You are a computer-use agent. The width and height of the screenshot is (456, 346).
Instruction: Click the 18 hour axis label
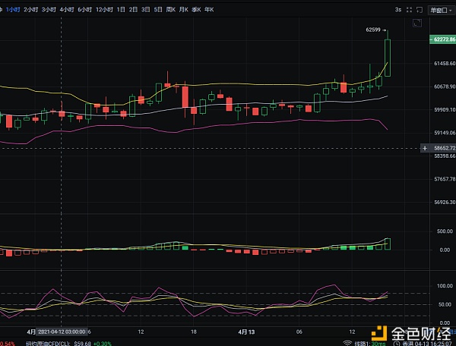(193, 332)
